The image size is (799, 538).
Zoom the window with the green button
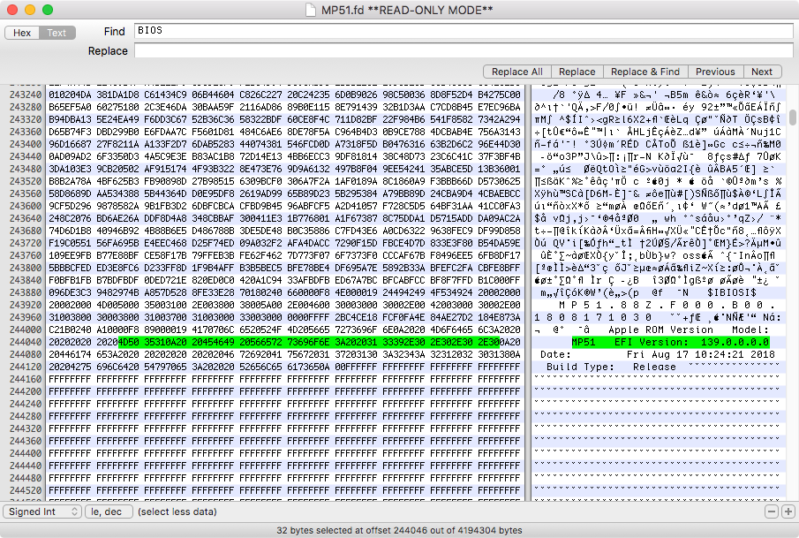click(x=48, y=10)
